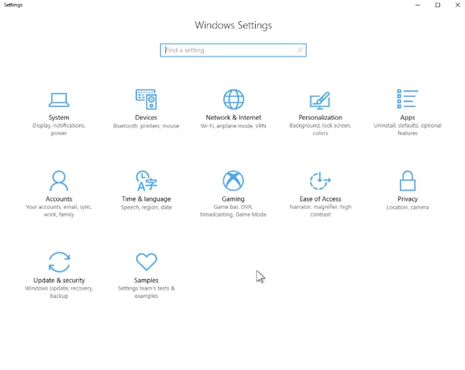Click into the Find a setting field
The width and height of the screenshot is (465, 370).
(x=233, y=50)
